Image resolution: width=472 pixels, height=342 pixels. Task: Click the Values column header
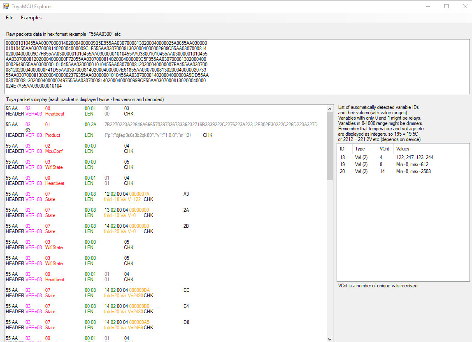tap(431, 149)
